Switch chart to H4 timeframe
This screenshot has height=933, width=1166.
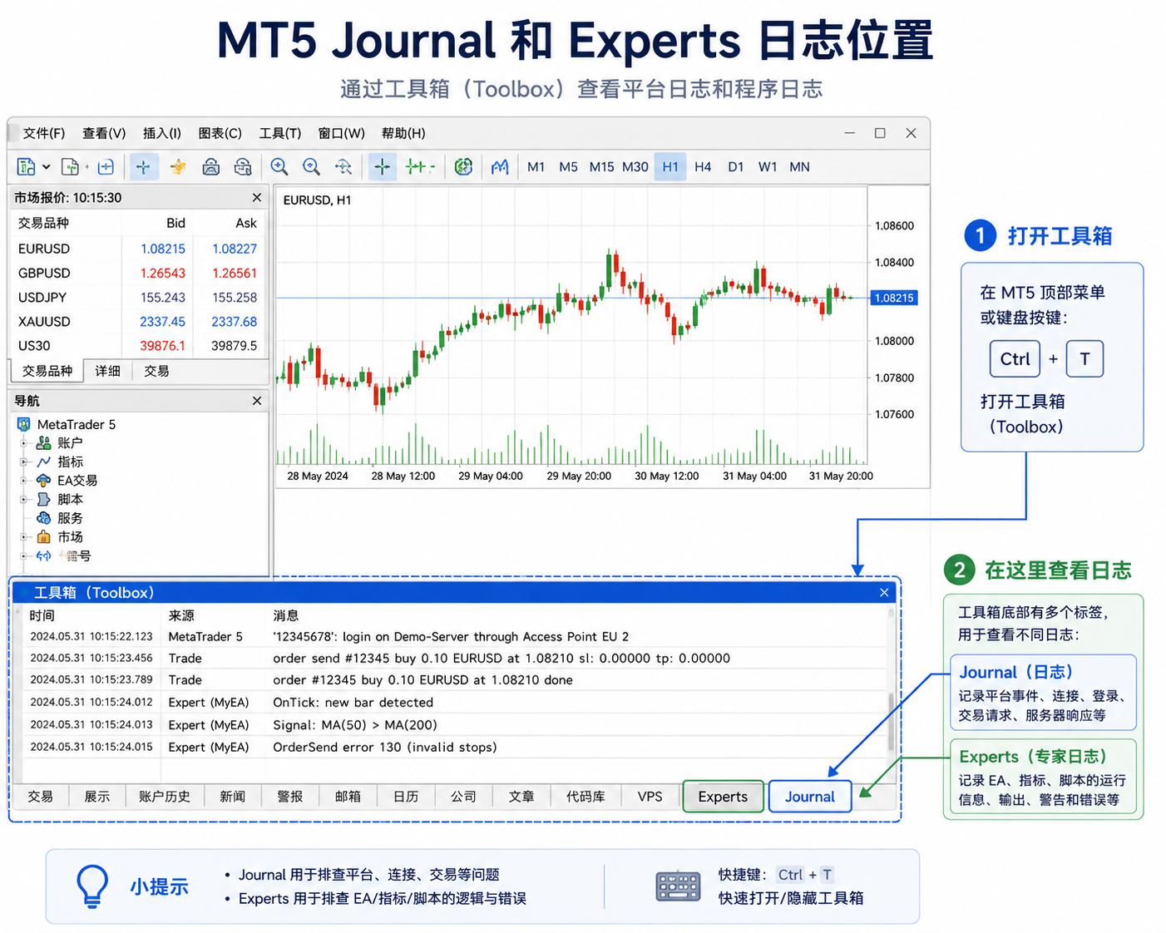coord(703,167)
